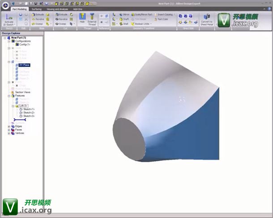
Task: Click the blue dog-bone rollback marker in tree
Action: [20, 120]
